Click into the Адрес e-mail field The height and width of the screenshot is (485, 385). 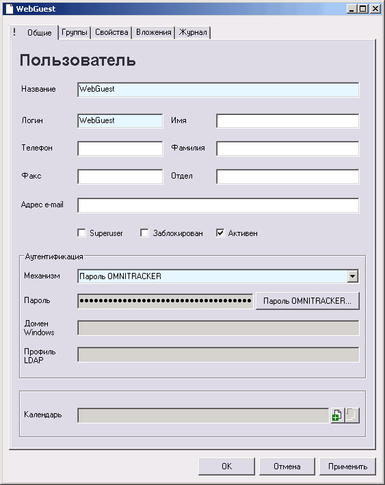[218, 205]
